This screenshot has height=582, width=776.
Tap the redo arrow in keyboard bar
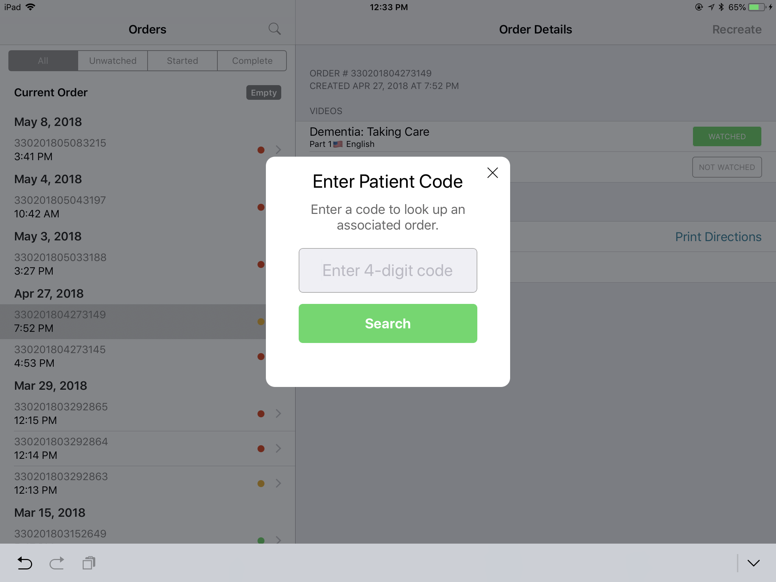57,563
